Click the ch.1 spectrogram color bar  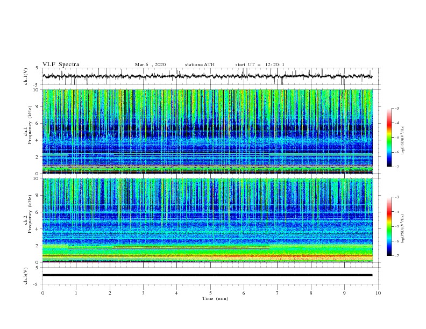(x=389, y=137)
